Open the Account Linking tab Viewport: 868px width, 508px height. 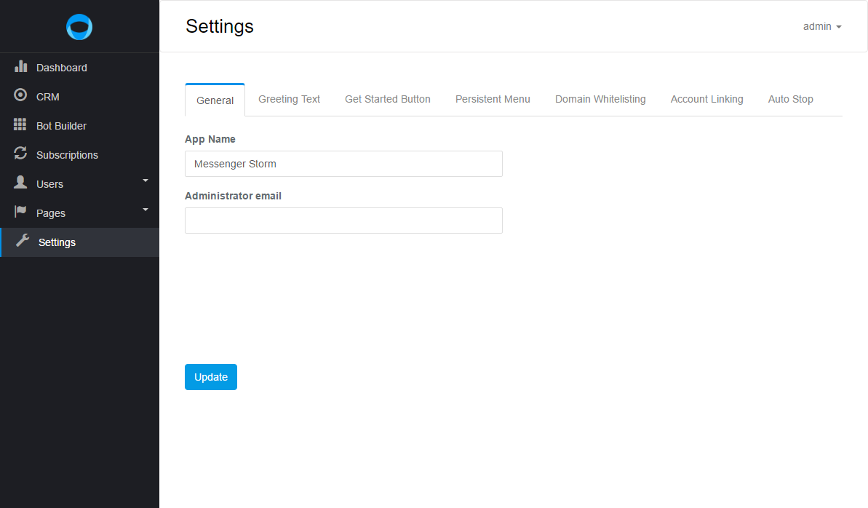(706, 99)
